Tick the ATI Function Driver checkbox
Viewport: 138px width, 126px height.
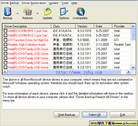tap(5, 40)
